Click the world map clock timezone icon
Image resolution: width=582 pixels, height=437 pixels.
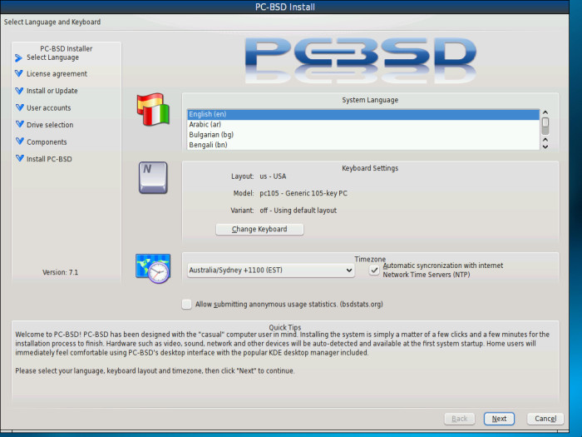(153, 269)
